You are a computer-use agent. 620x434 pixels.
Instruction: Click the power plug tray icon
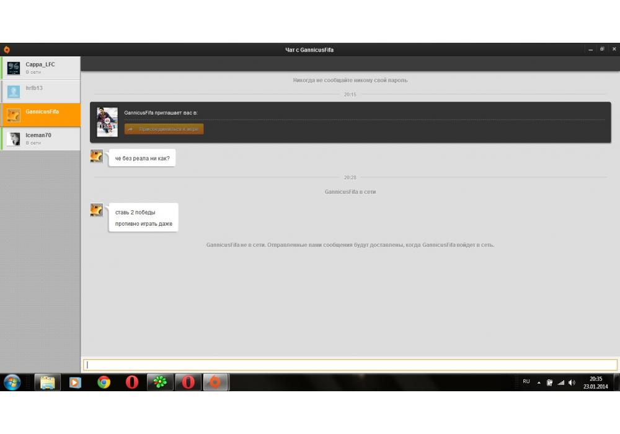point(549,383)
